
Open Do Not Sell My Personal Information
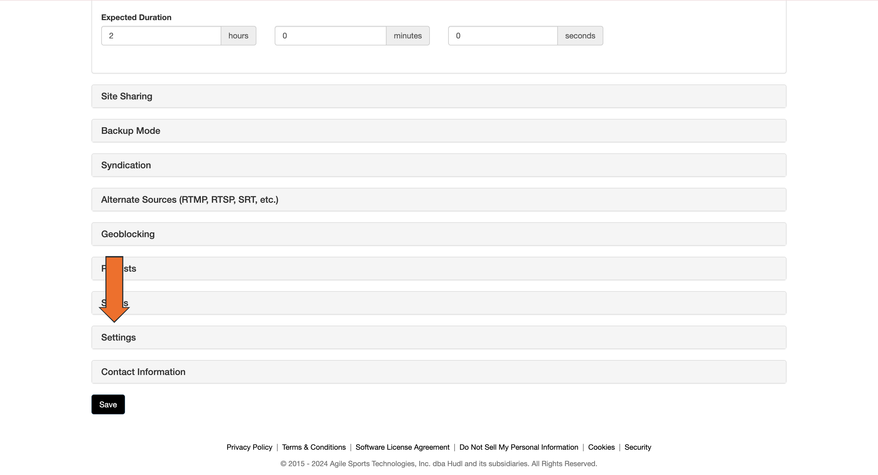pyautogui.click(x=518, y=447)
